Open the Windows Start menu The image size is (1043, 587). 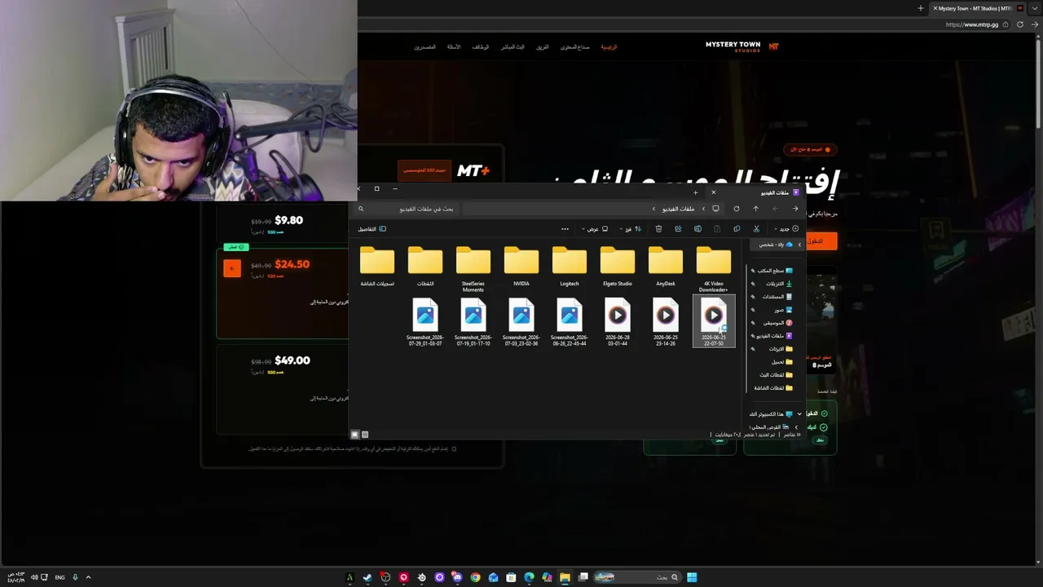click(x=692, y=577)
